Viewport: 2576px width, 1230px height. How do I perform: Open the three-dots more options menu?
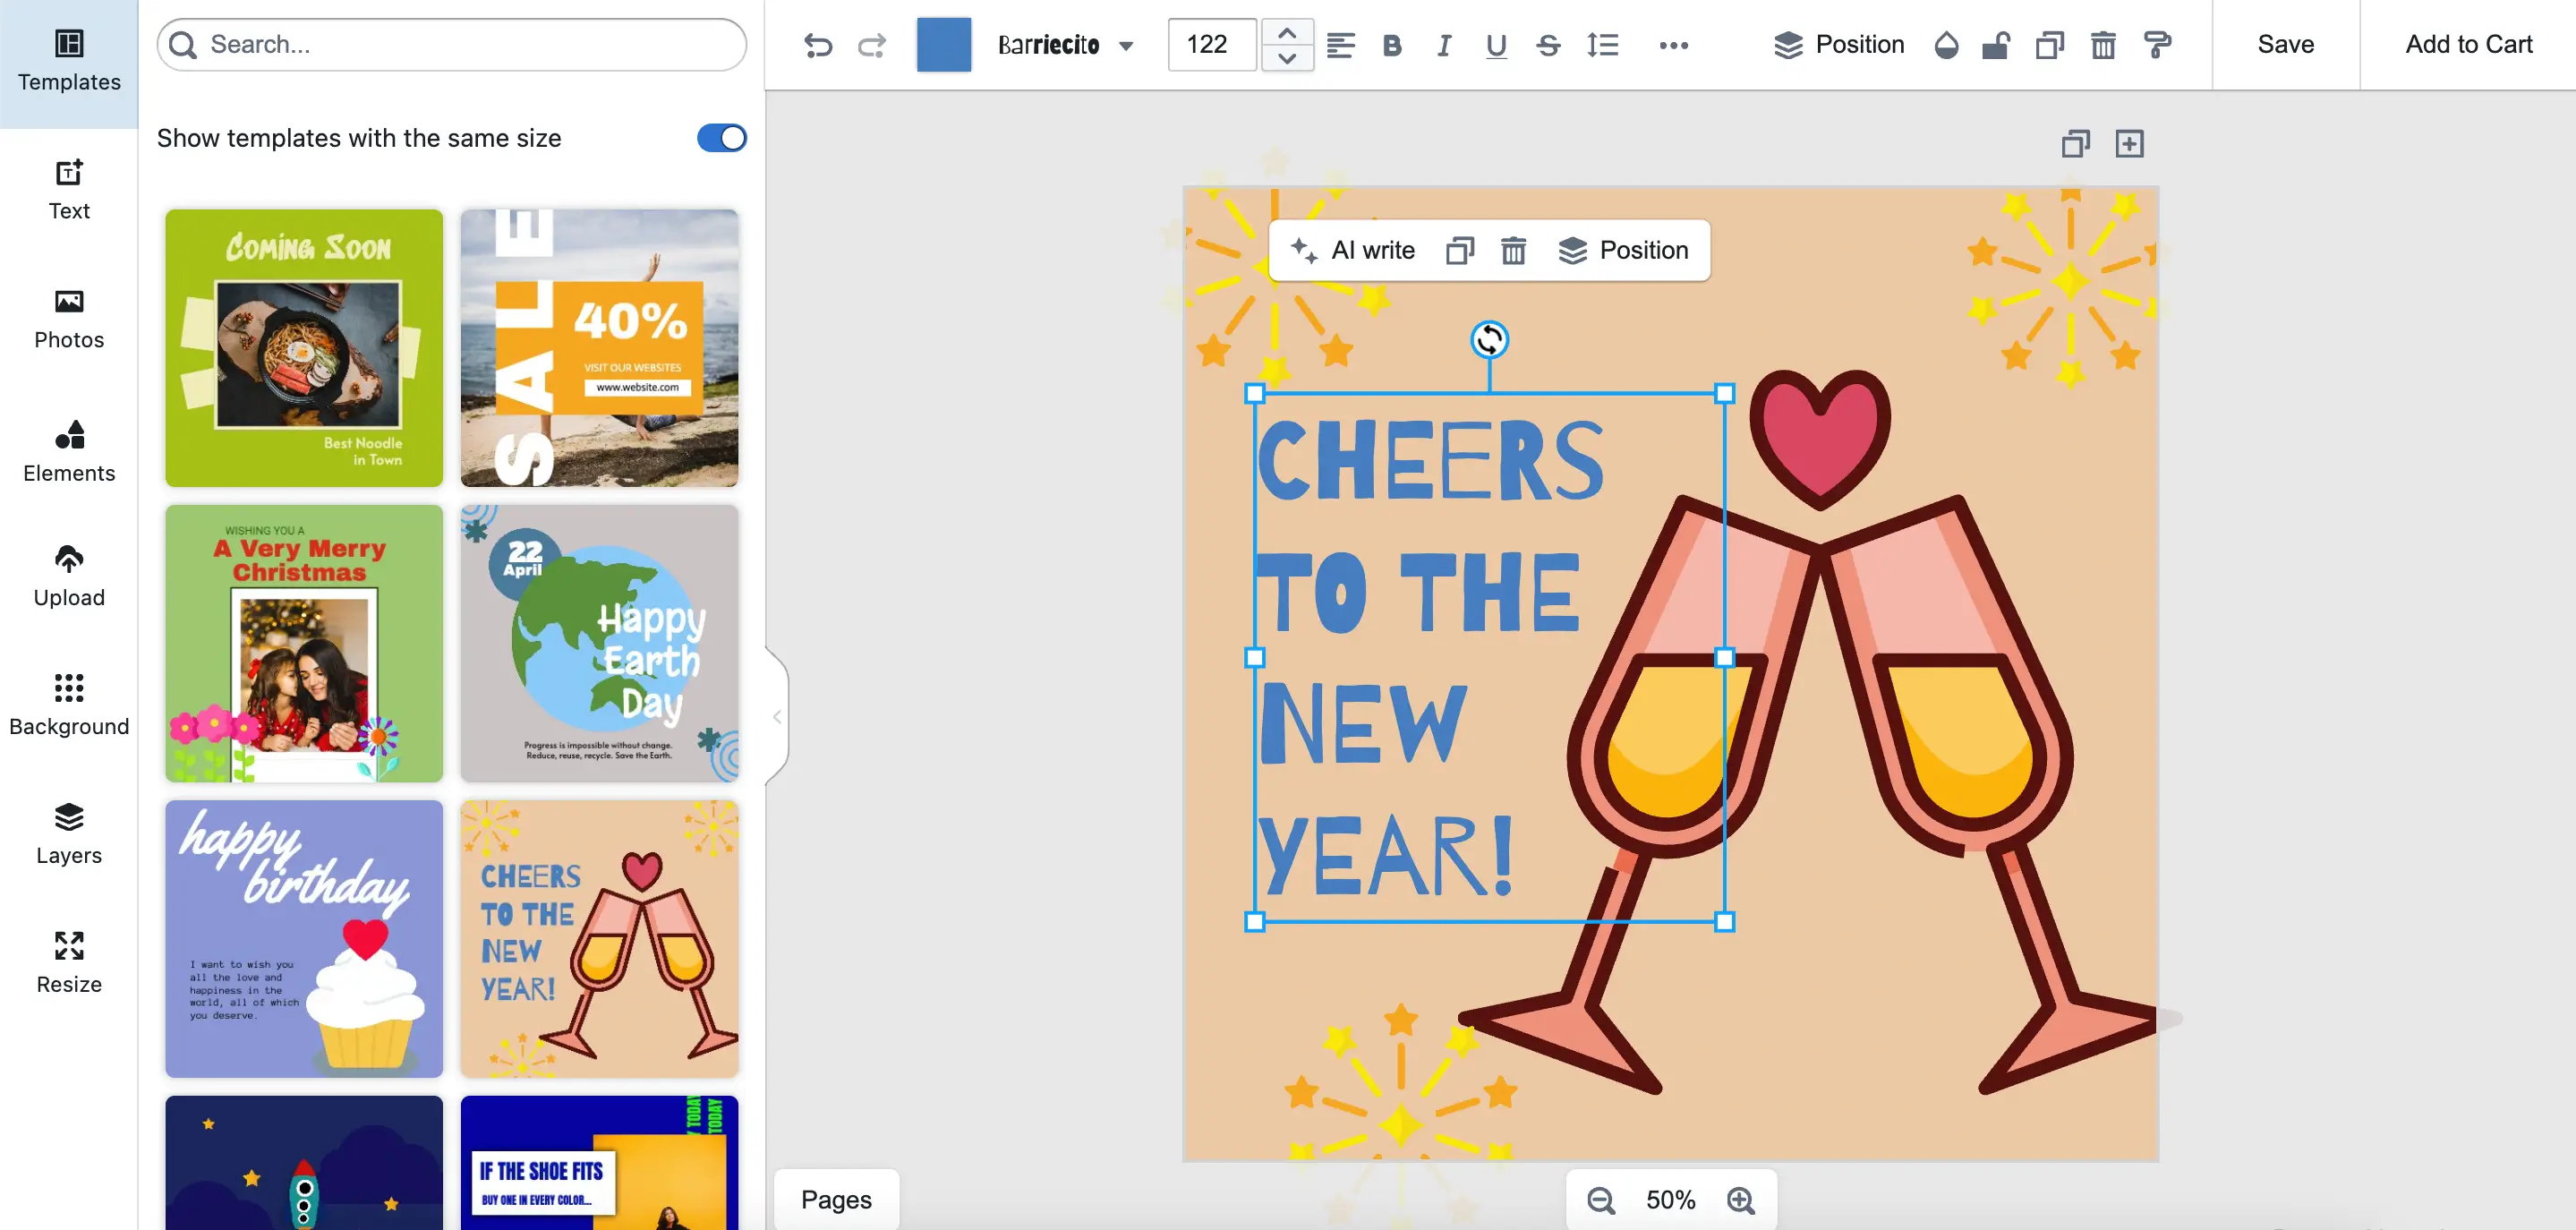(x=1673, y=45)
